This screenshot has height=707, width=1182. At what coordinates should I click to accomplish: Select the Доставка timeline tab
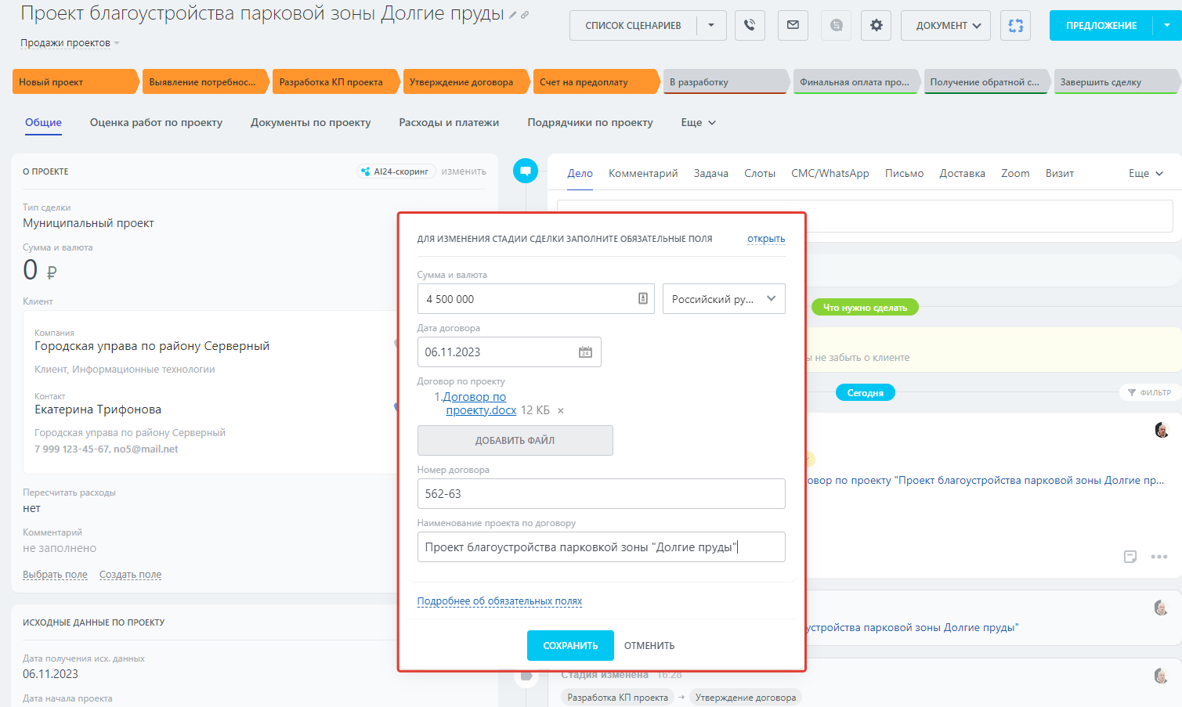click(x=963, y=173)
